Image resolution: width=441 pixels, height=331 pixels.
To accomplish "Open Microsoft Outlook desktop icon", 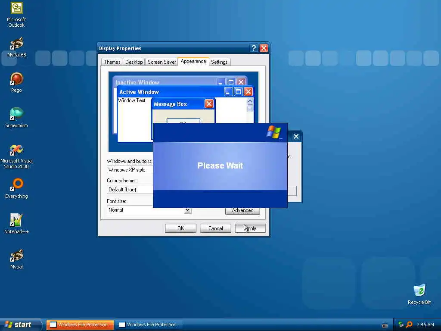I will (16, 14).
